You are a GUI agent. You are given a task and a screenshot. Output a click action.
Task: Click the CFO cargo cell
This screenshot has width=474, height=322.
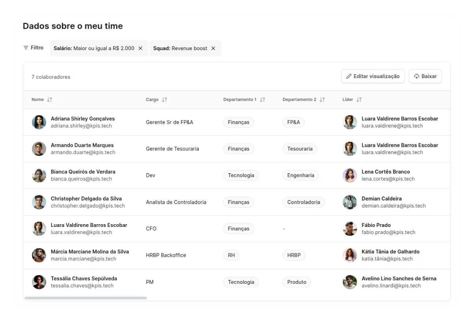point(151,228)
